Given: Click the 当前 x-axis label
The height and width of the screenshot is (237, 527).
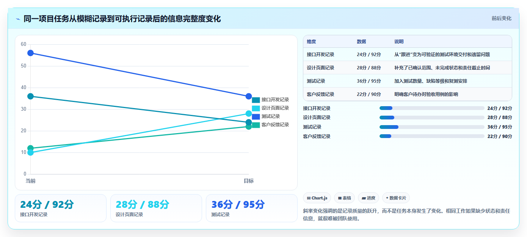Looking at the screenshot, I should pyautogui.click(x=30, y=181).
